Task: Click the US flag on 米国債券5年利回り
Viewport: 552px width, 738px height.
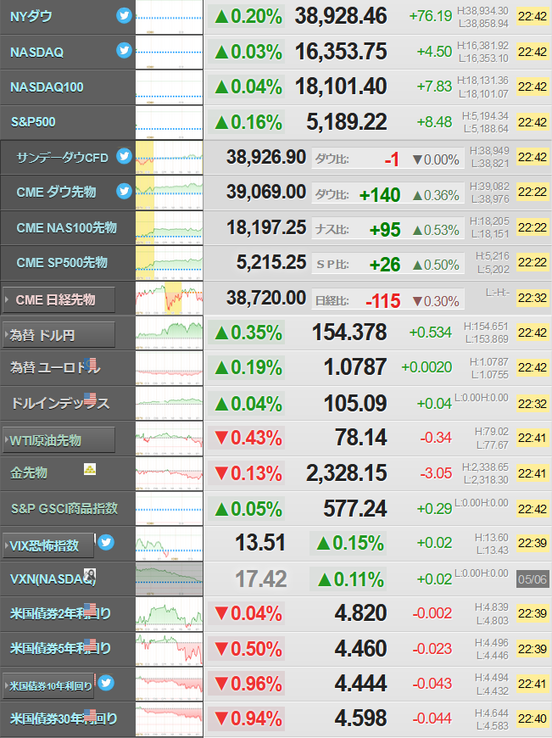Action: coord(90,645)
